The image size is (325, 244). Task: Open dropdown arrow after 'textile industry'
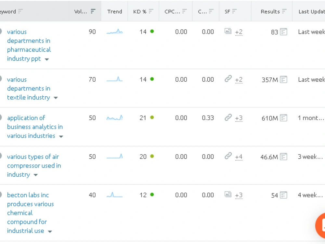(x=56, y=98)
